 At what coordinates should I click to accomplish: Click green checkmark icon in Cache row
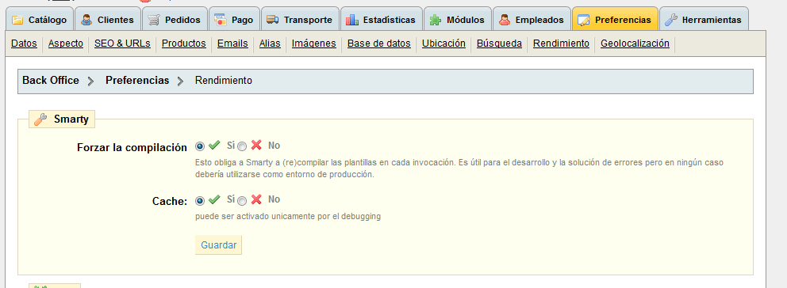point(214,199)
